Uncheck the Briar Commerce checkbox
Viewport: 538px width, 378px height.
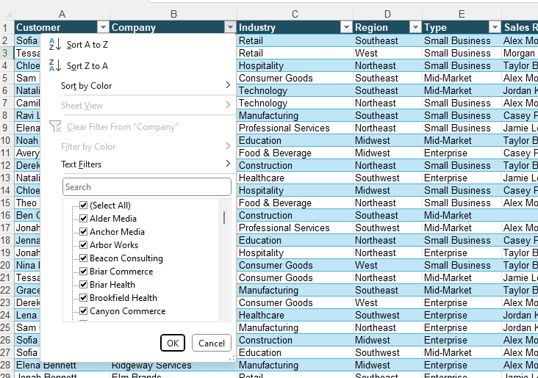tap(83, 272)
